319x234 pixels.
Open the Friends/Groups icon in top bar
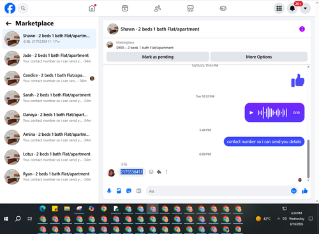pos(158,8)
